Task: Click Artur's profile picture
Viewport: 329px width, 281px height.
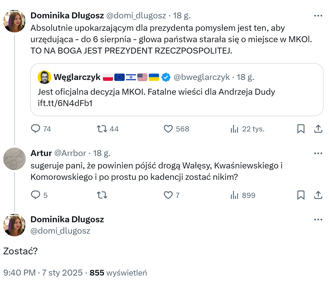Action: click(14, 159)
